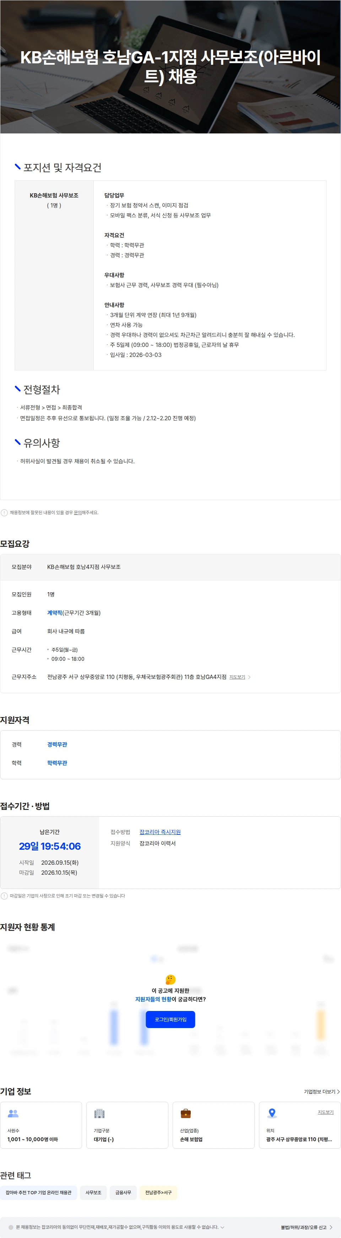Open 불법/허위/과장/오류 신고 report link

point(307,1227)
